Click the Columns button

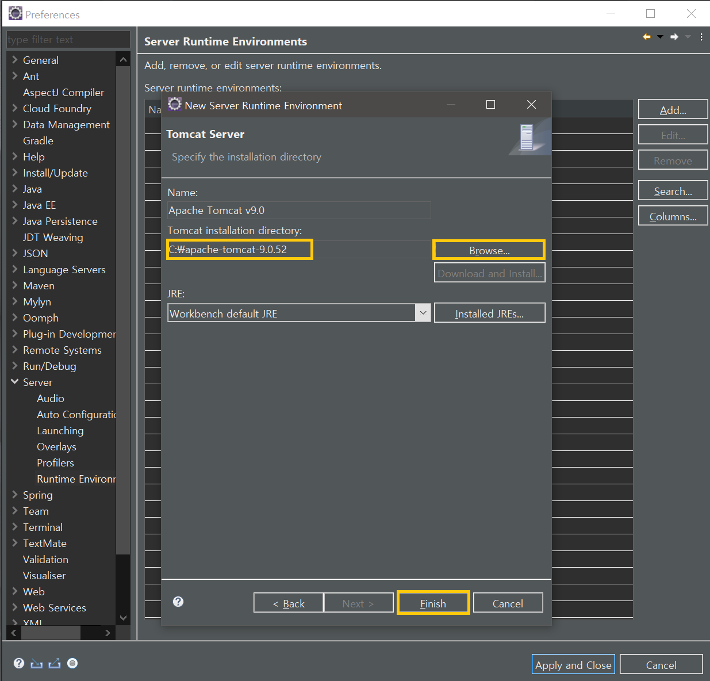(673, 216)
